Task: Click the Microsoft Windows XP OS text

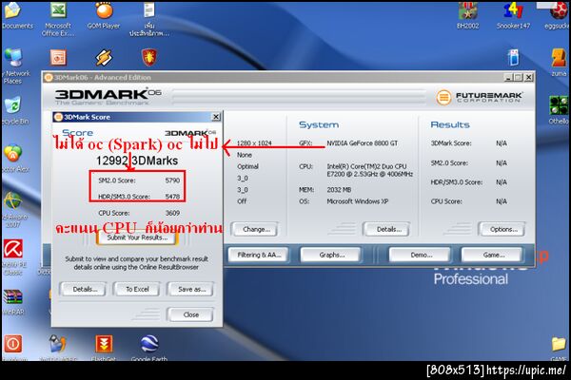Action: coord(358,201)
